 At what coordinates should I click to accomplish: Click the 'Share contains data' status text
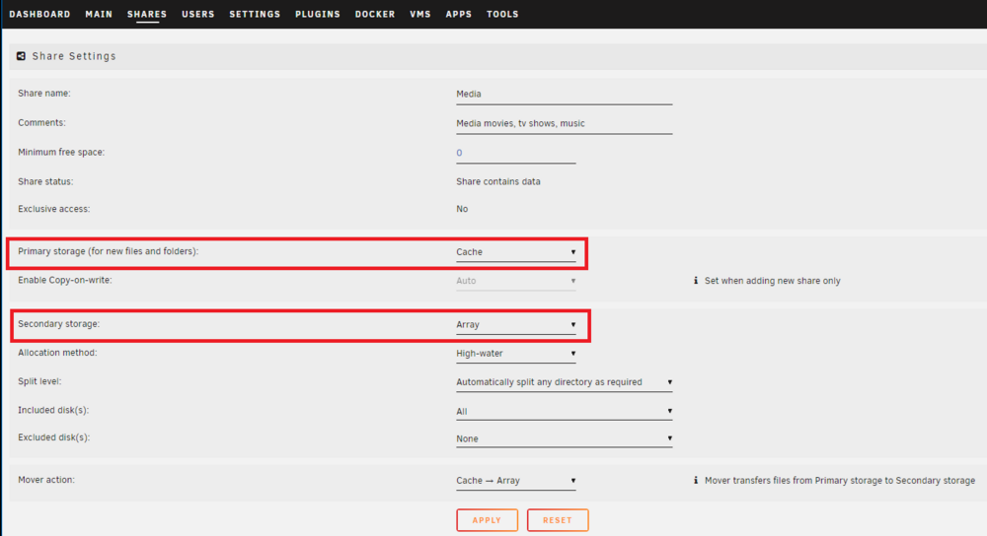(498, 181)
